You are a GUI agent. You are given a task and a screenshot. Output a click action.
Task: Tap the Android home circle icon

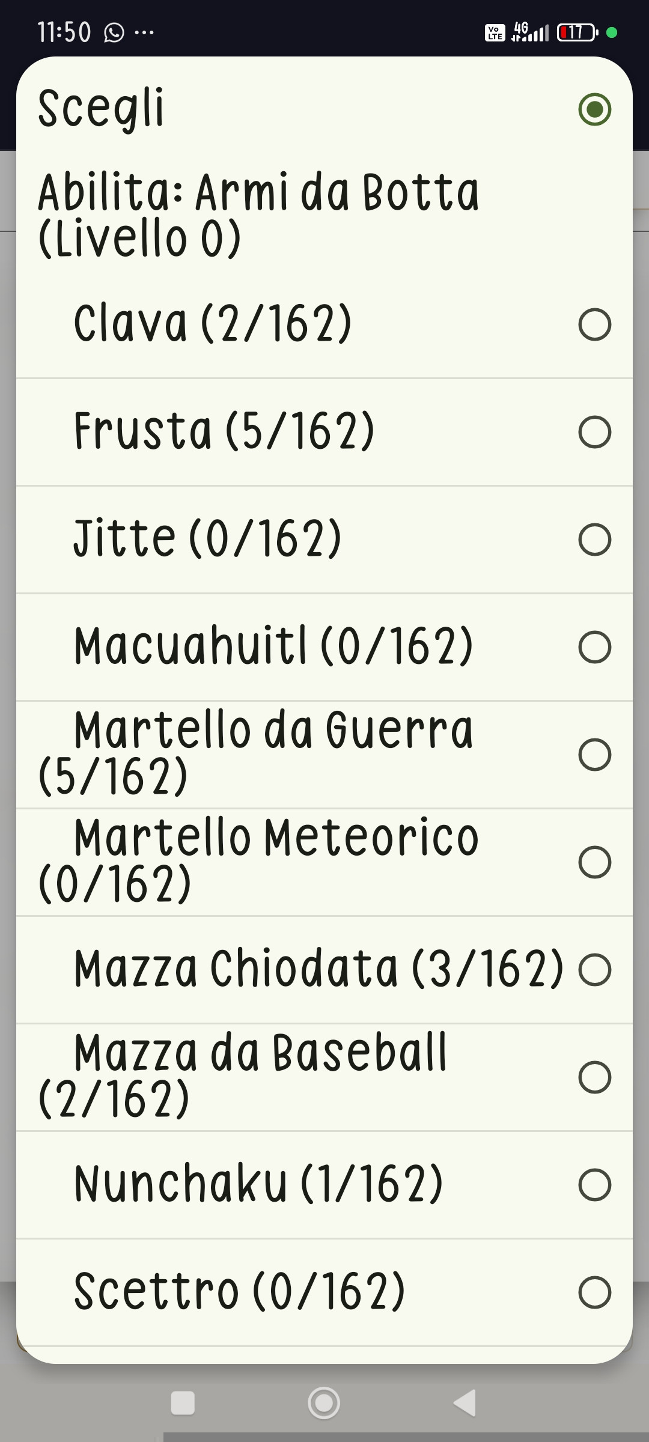coord(324,1403)
